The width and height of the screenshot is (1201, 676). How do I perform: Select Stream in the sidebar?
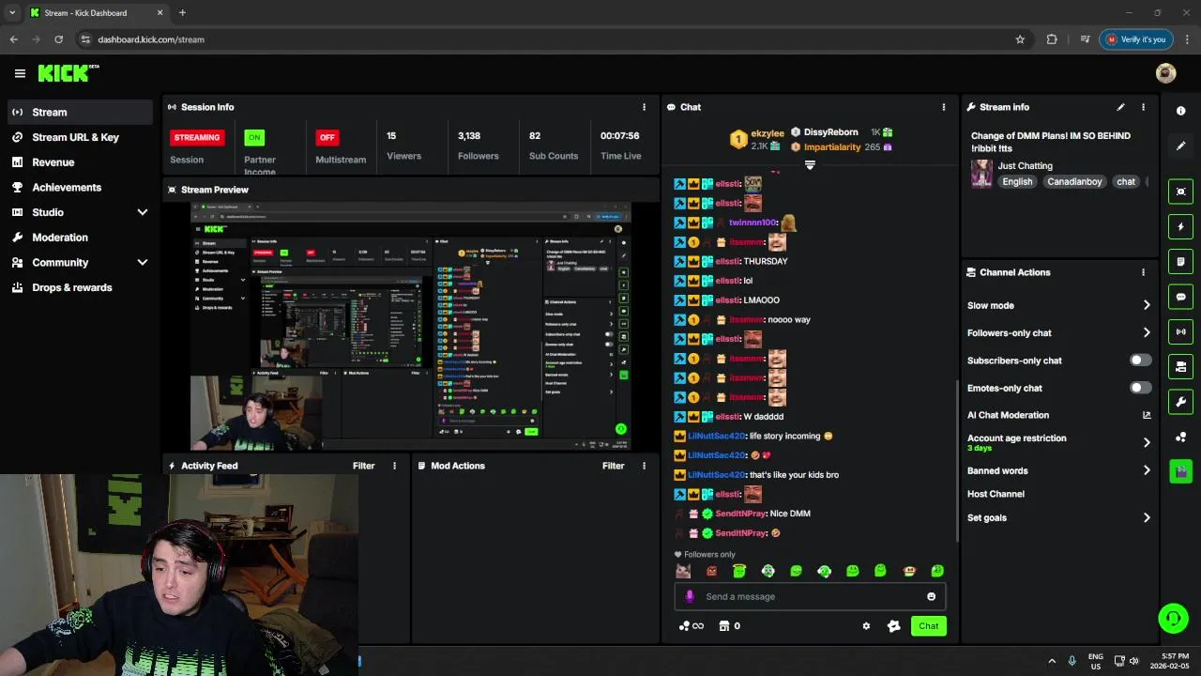coord(79,112)
